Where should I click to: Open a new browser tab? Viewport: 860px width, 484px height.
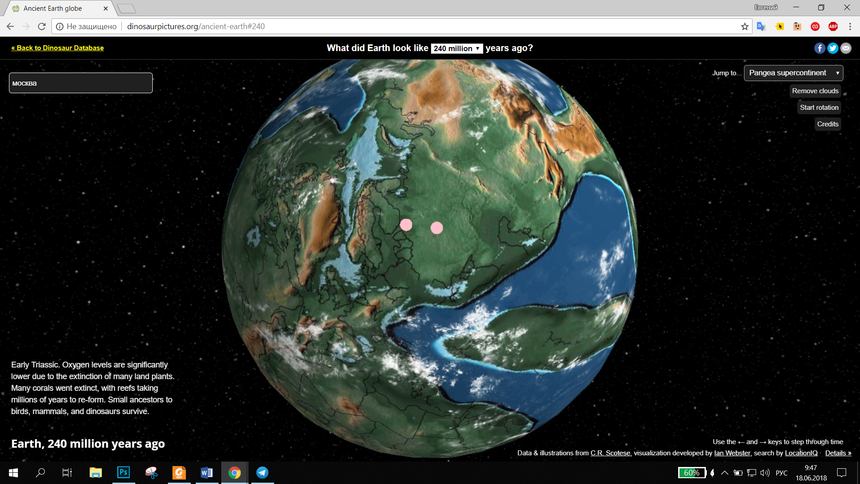127,9
